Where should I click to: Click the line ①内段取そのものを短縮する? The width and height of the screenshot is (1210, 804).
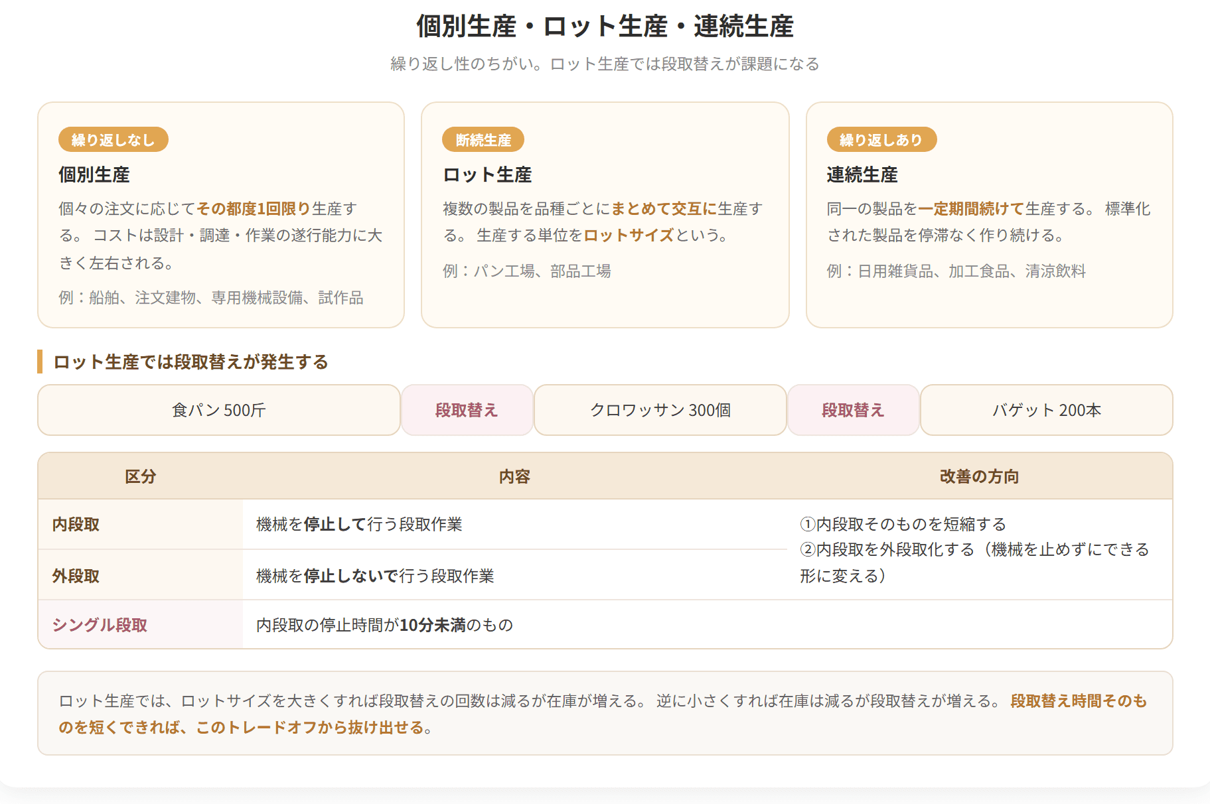click(x=903, y=525)
